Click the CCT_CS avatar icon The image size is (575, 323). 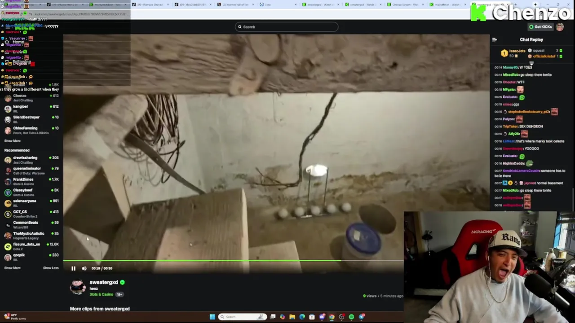tap(8, 214)
